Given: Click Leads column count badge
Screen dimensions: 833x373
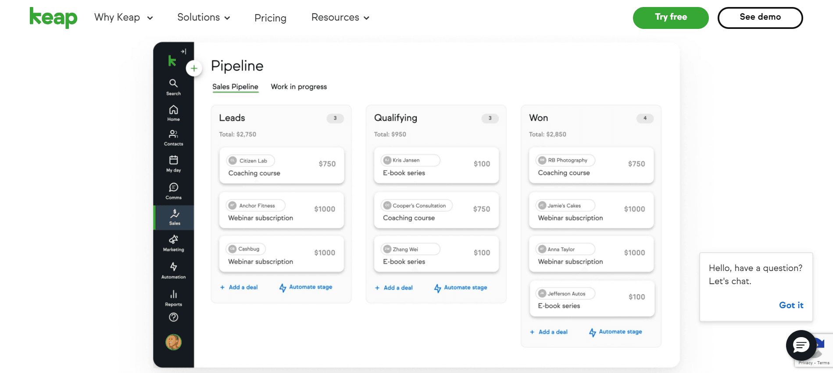Looking at the screenshot, I should point(335,118).
